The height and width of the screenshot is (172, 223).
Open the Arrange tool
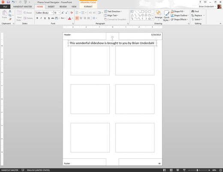tap(159, 15)
